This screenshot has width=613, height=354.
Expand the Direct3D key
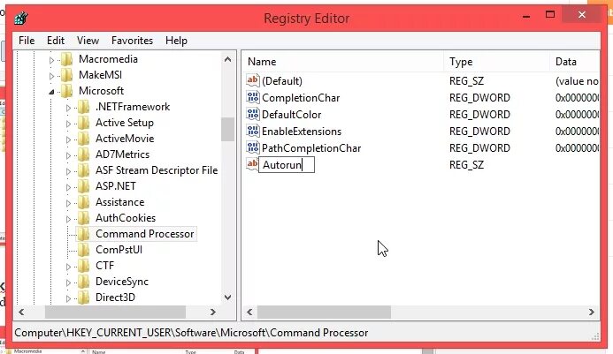point(68,298)
